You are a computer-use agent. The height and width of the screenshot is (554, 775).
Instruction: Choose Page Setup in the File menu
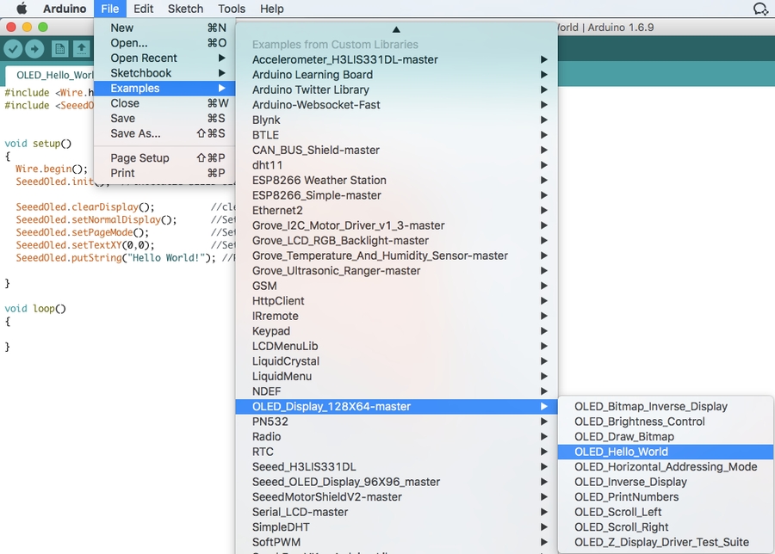pyautogui.click(x=139, y=158)
